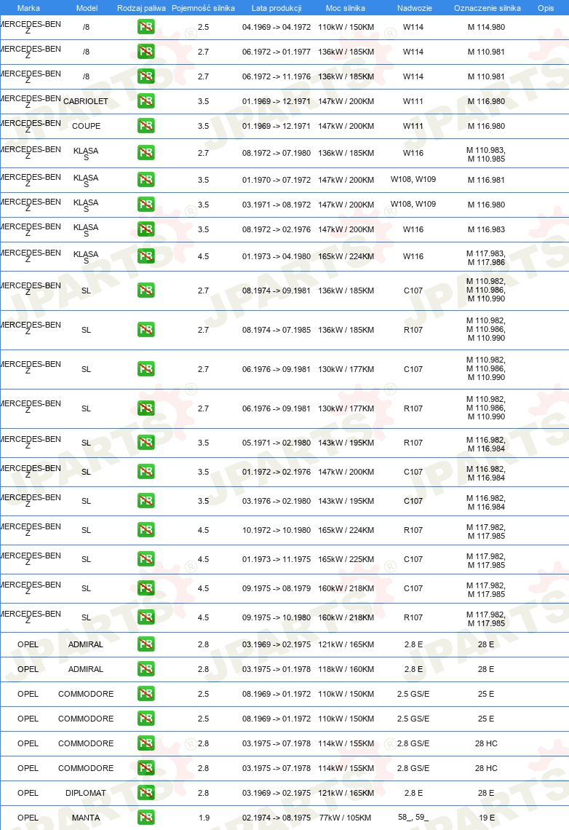The image size is (569, 830).
Task: Click the petrol icon in the M 114.980 row
Action: (x=146, y=27)
